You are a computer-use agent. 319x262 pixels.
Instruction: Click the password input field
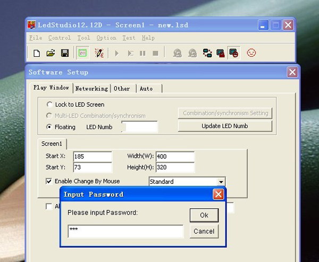(125, 231)
